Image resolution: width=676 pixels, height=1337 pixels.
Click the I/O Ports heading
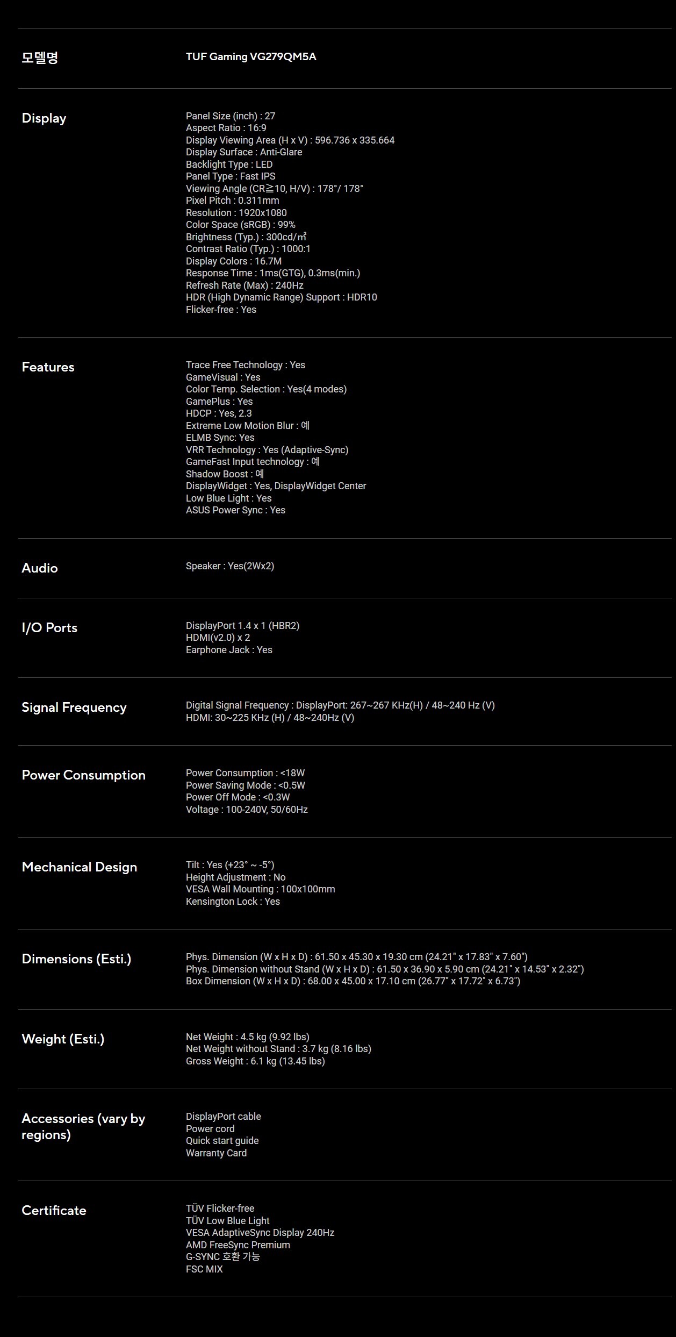click(x=49, y=627)
